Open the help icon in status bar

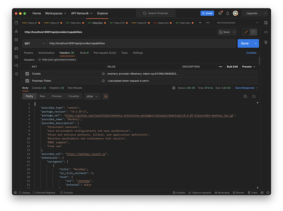click(x=268, y=192)
